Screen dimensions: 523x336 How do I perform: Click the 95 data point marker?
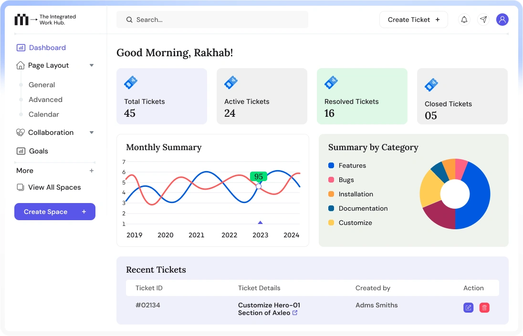tap(259, 186)
